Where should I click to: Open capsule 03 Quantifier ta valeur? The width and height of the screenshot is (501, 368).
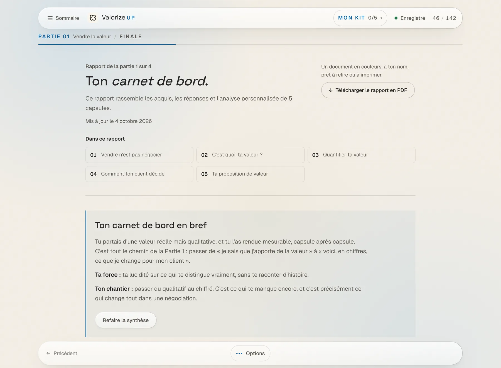coord(361,155)
